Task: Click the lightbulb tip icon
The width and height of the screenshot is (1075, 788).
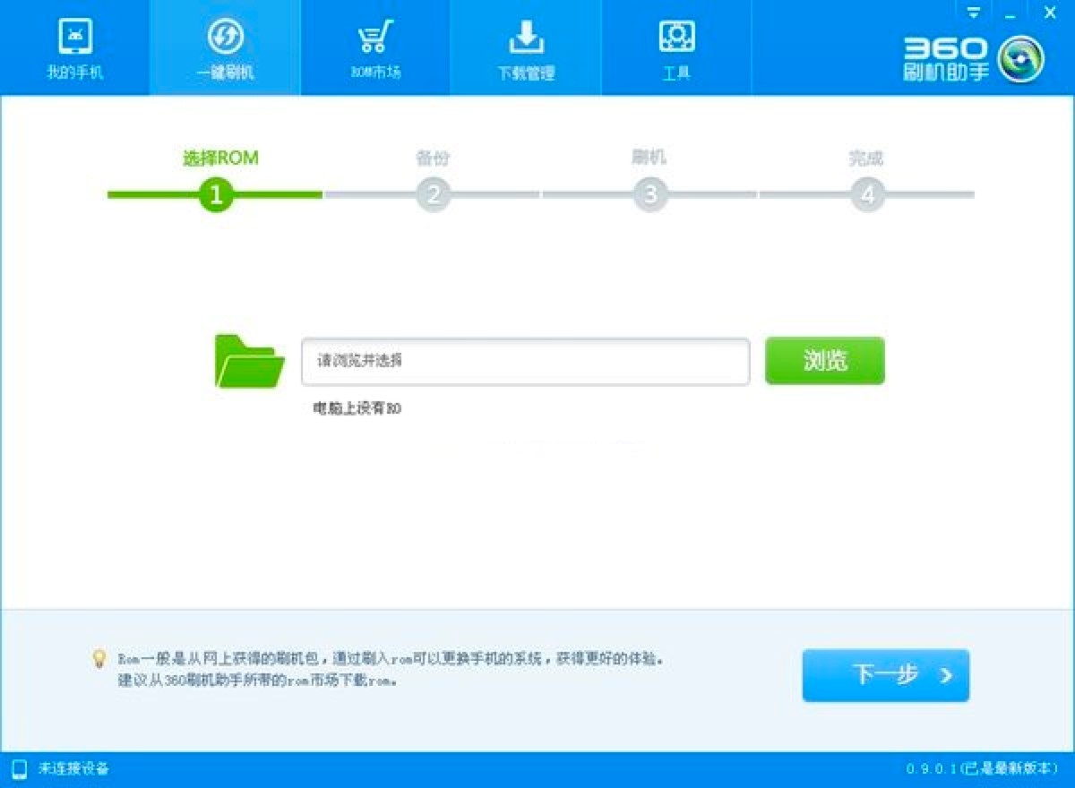Action: click(x=101, y=659)
